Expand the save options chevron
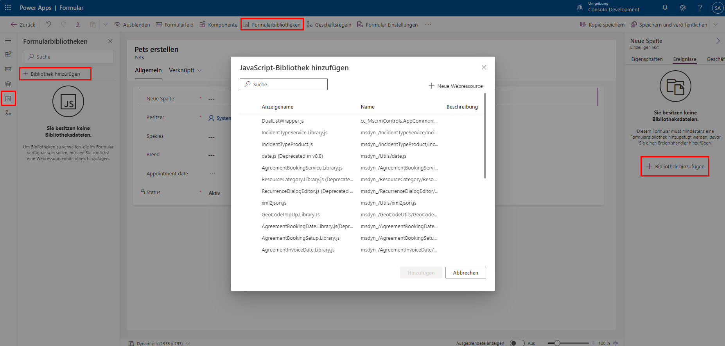This screenshot has height=346, width=725. click(x=716, y=24)
